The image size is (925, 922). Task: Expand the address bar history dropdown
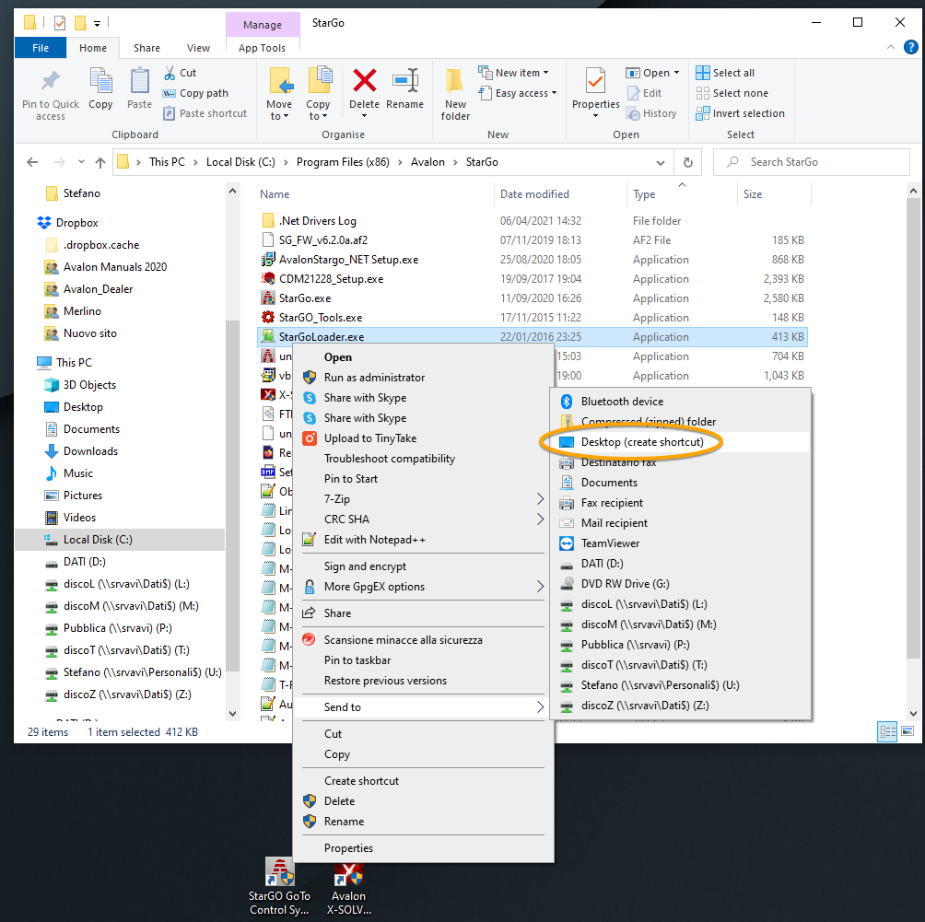(x=661, y=162)
